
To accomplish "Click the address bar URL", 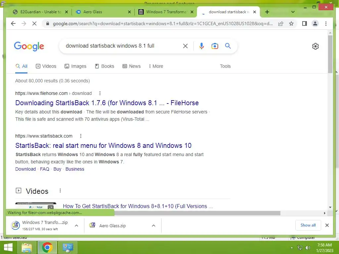I will [x=163, y=23].
